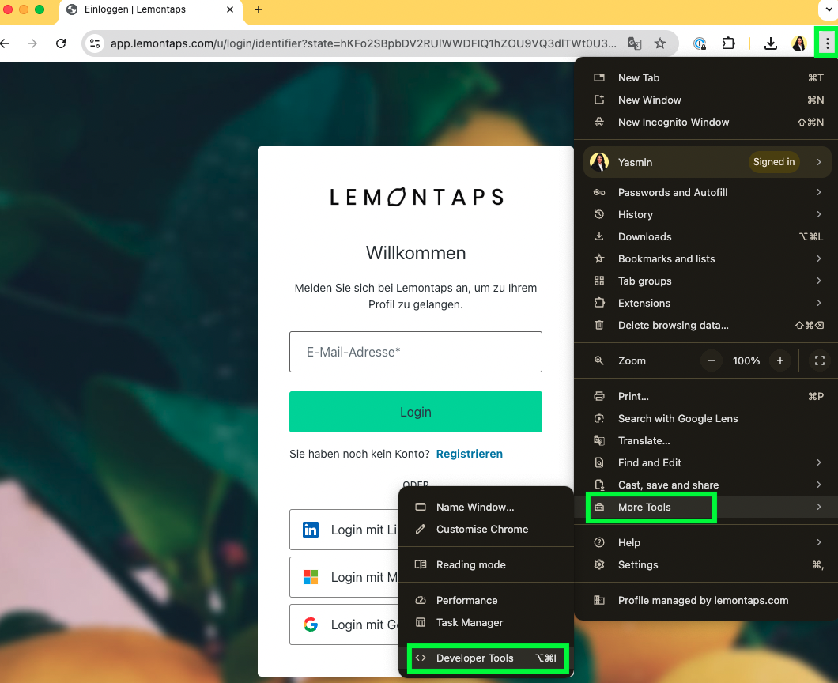Login with LinkedIn button
Image resolution: width=838 pixels, height=683 pixels.
[x=344, y=530]
